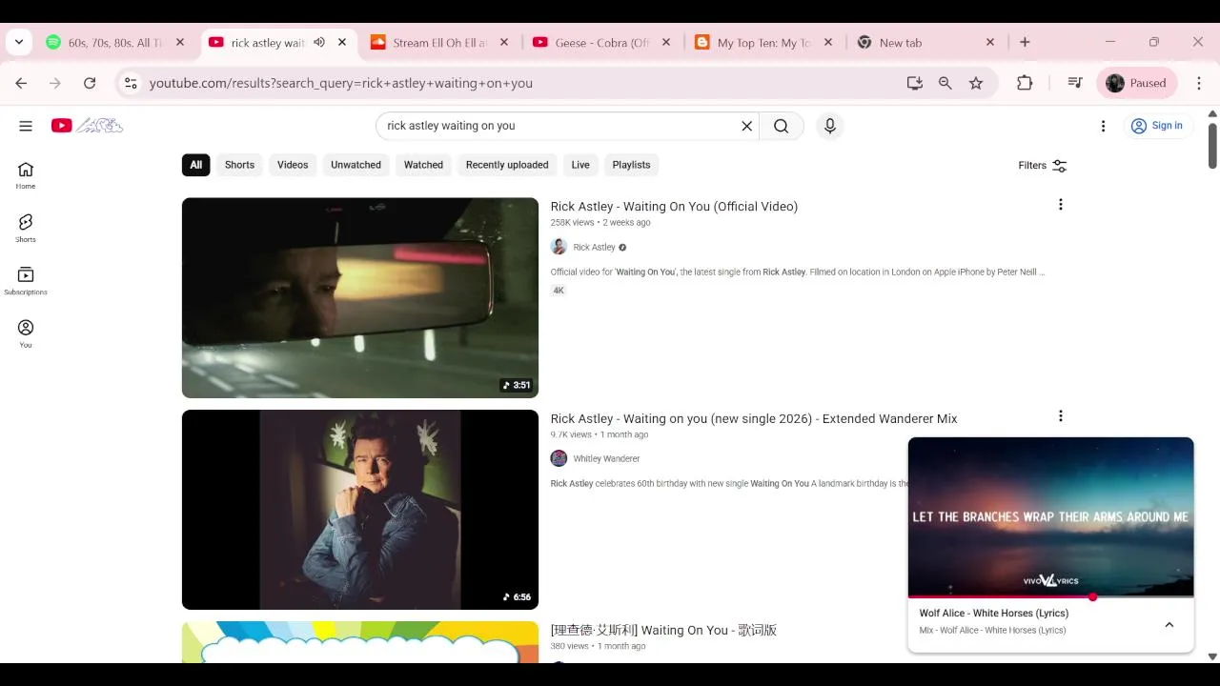The width and height of the screenshot is (1220, 686).
Task: Click the miniplayer progress bar
Action: (1050, 597)
